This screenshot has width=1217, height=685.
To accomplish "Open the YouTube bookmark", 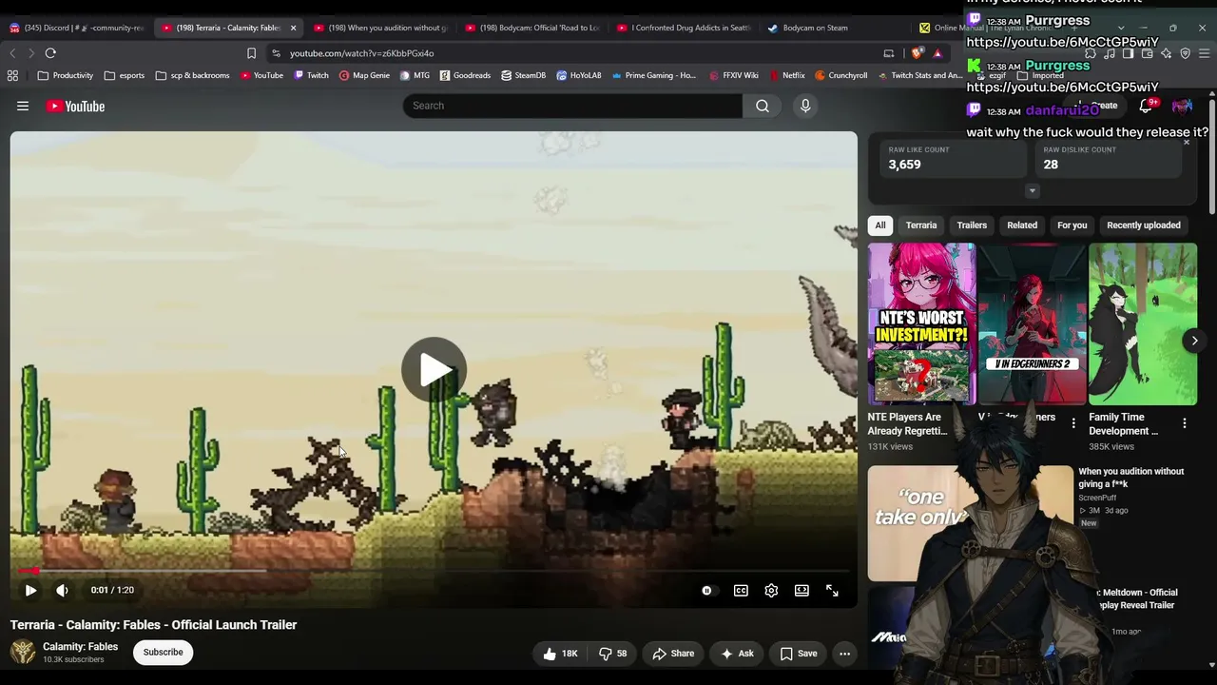I will coord(261,75).
